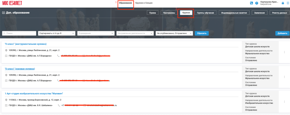Open three-dot menu for choral "0 класс" card
The image size is (290, 115).
pos(284,77)
